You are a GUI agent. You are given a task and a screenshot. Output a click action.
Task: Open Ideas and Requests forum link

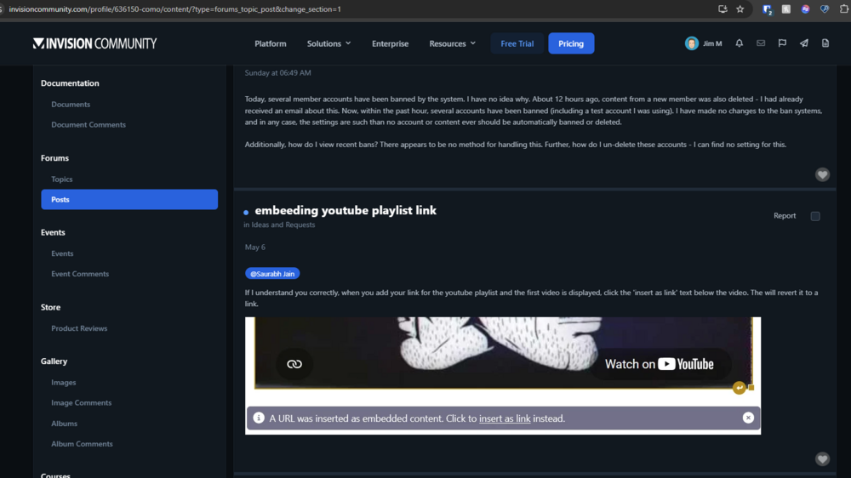[283, 225]
